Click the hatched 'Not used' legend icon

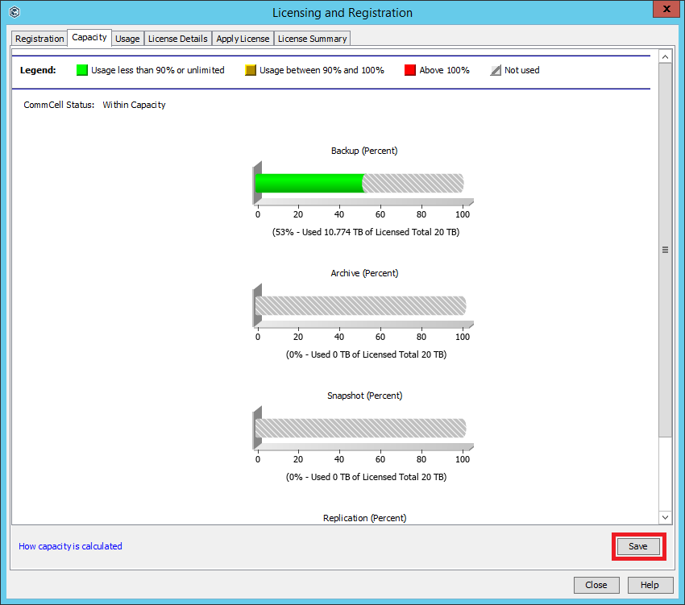[x=495, y=70]
